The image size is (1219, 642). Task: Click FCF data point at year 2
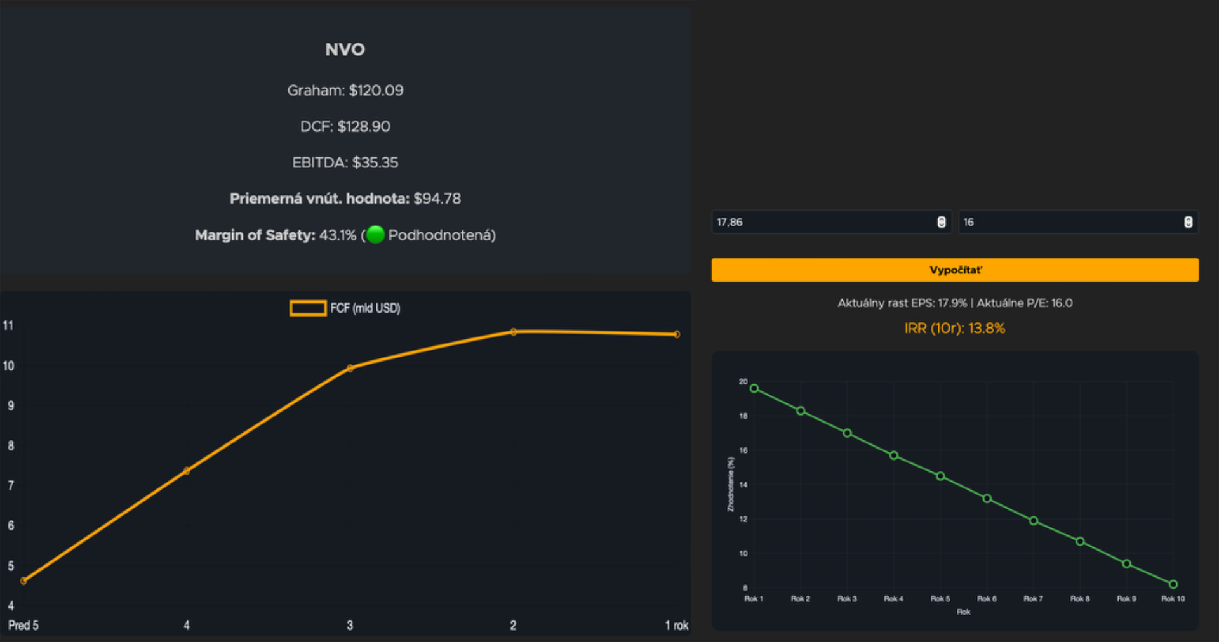click(x=513, y=332)
